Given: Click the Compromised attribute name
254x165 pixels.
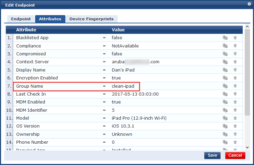Looking at the screenshot, I should click(31, 54).
